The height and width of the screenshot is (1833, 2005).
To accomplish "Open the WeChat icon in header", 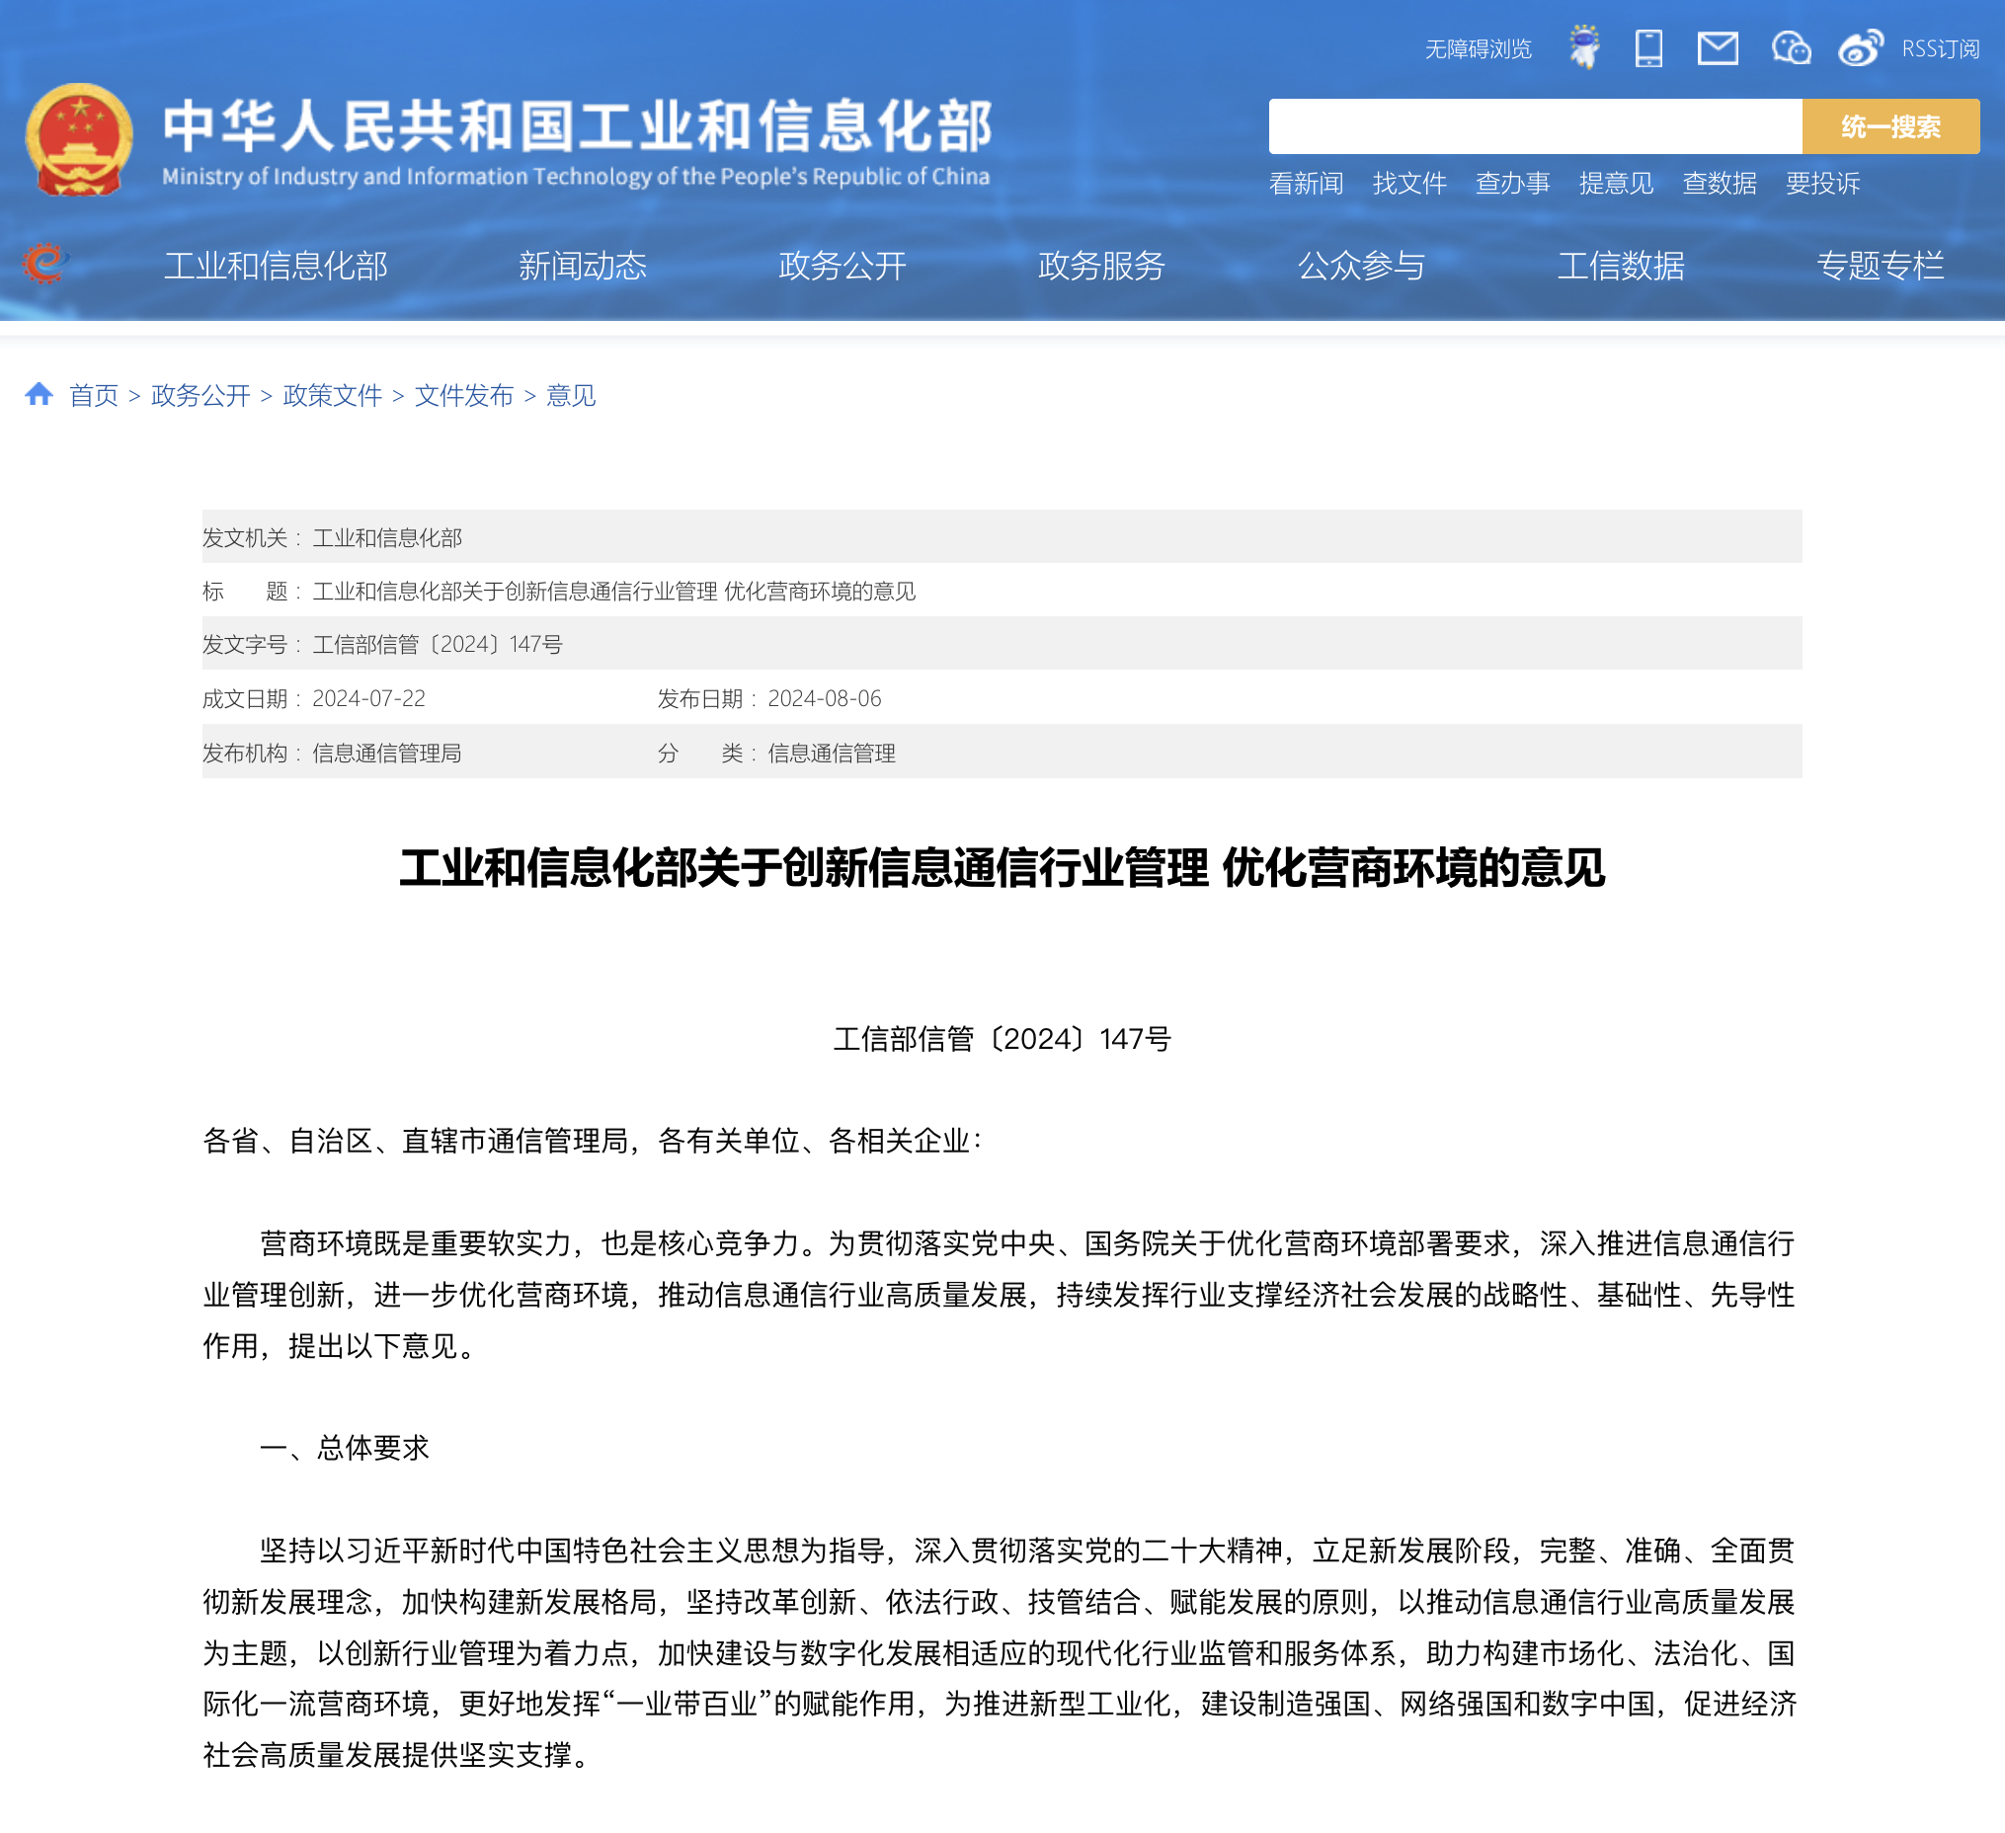I will tap(1790, 47).
